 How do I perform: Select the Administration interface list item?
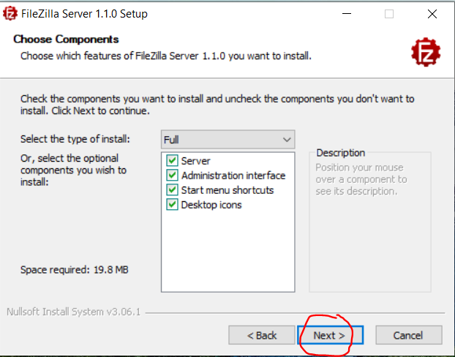[x=233, y=176]
